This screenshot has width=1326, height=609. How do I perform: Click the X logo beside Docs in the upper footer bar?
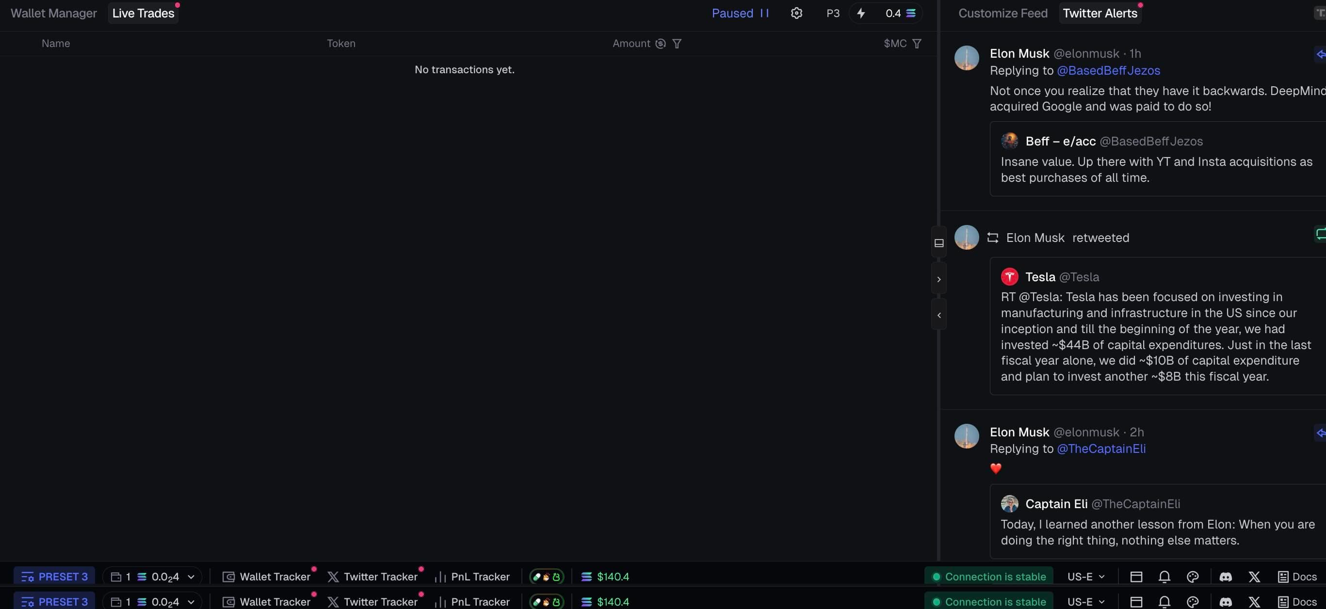coord(1254,577)
